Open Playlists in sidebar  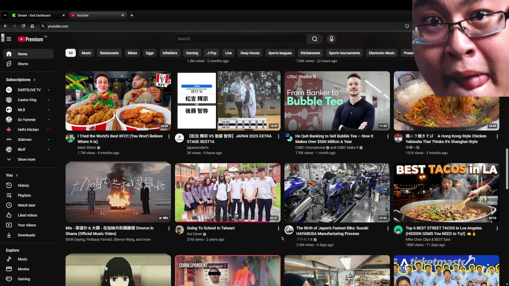pyautogui.click(x=28, y=195)
